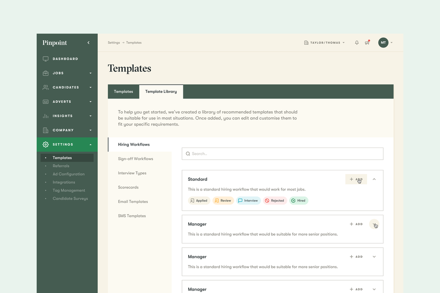The height and width of the screenshot is (293, 440).
Task: Open the user account dropdown arrow
Action: [x=391, y=43]
